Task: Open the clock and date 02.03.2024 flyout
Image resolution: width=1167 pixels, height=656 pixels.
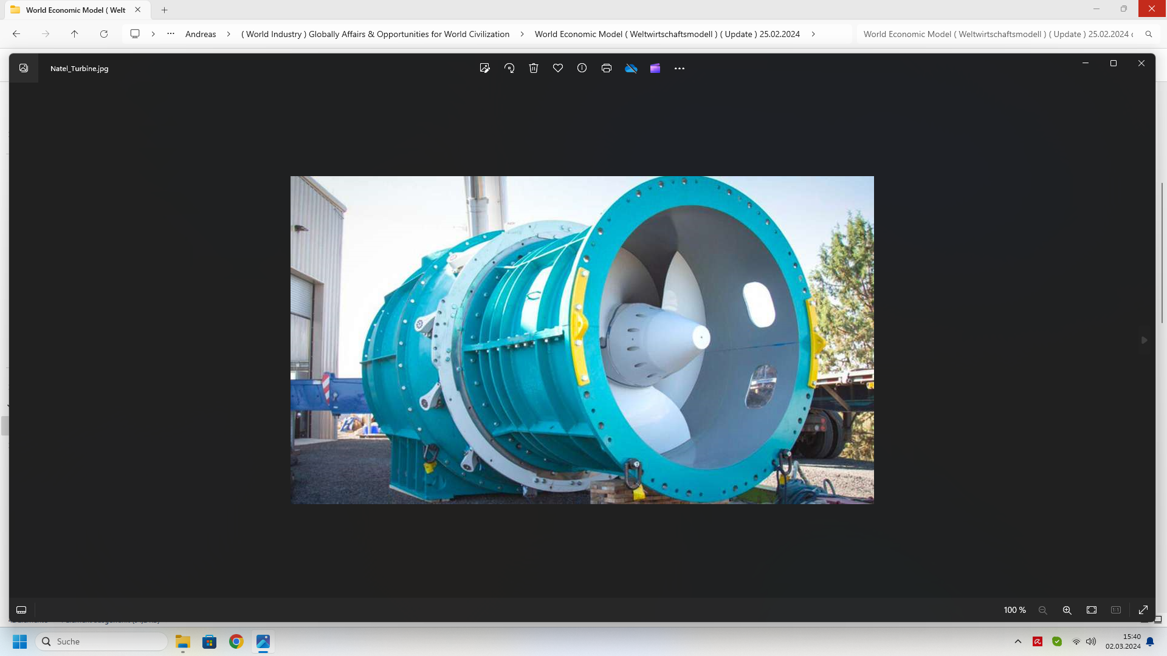Action: [1123, 641]
